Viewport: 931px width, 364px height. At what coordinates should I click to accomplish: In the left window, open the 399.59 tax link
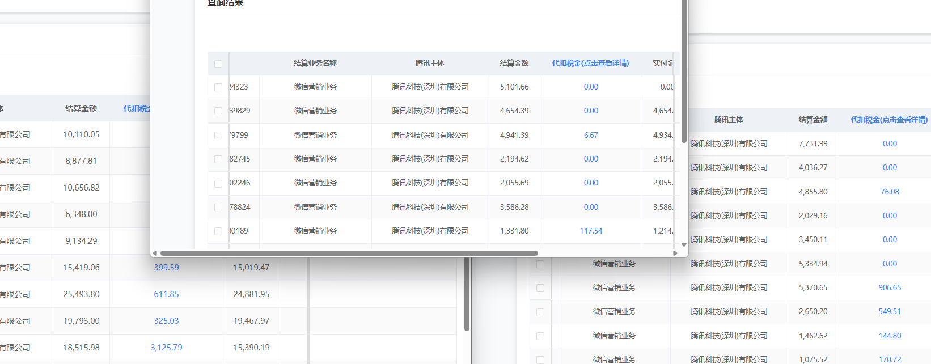166,267
